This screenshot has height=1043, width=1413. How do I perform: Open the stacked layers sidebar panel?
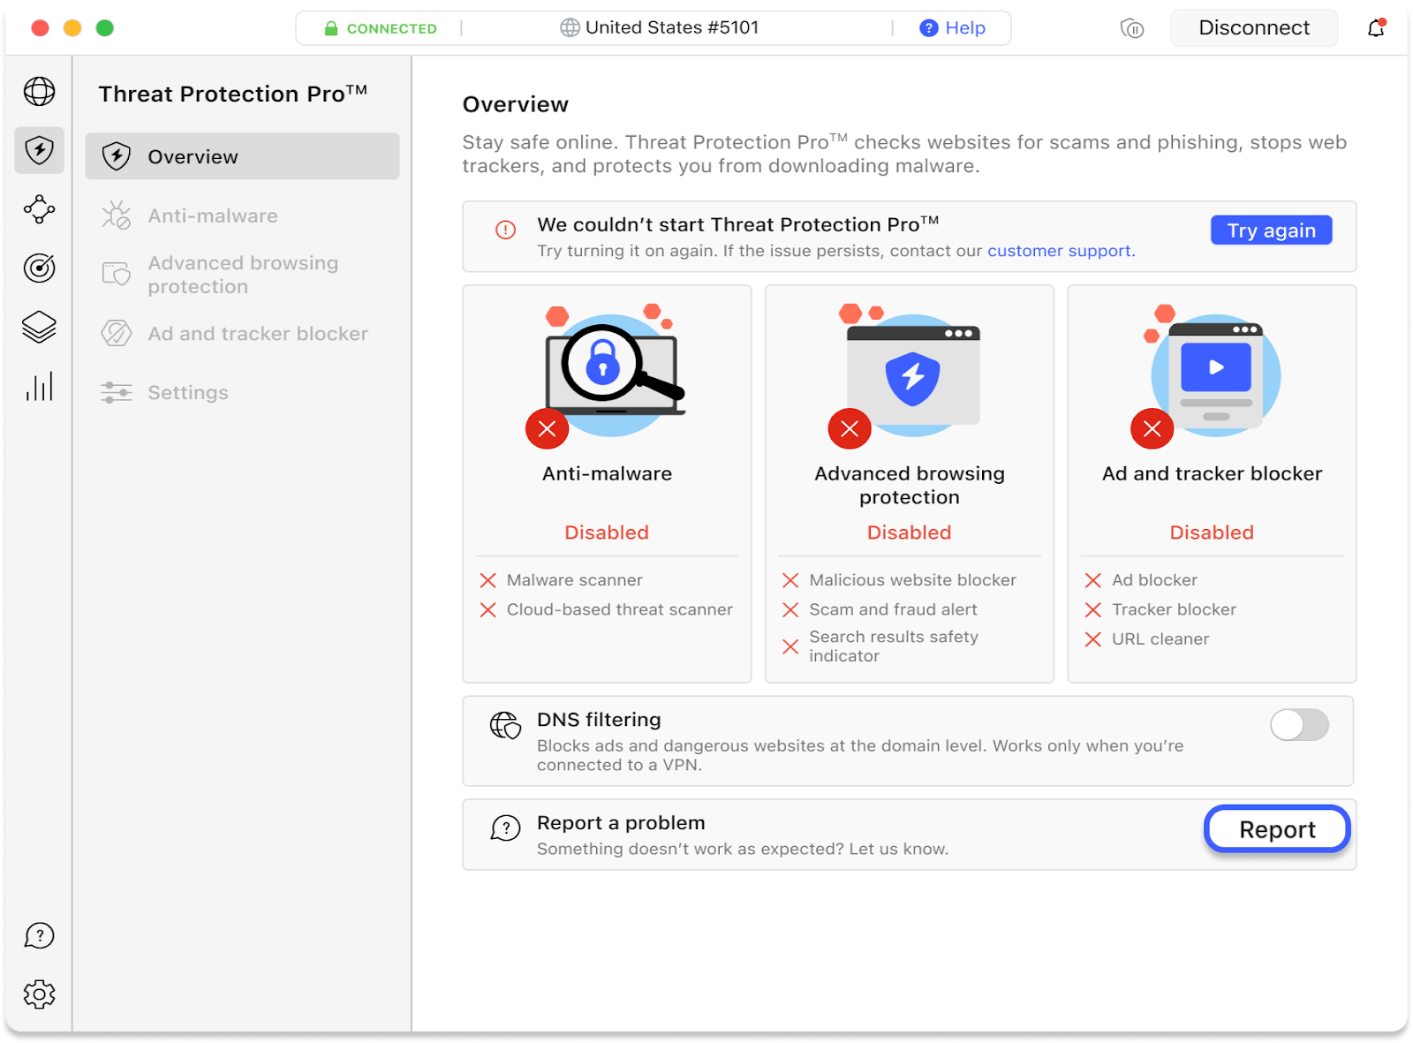(39, 328)
